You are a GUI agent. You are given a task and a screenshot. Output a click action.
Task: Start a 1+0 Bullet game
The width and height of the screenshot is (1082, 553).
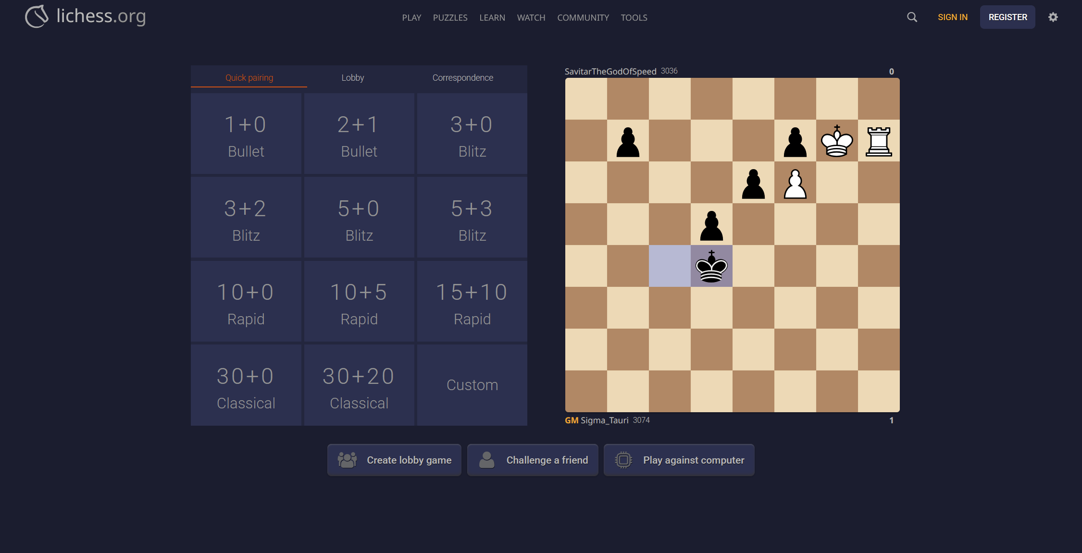click(246, 135)
